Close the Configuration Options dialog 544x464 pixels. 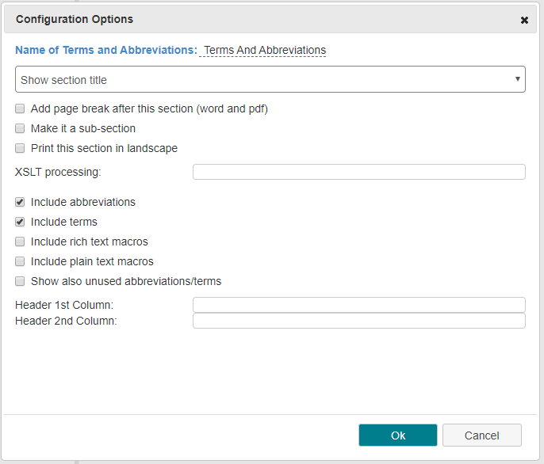524,21
